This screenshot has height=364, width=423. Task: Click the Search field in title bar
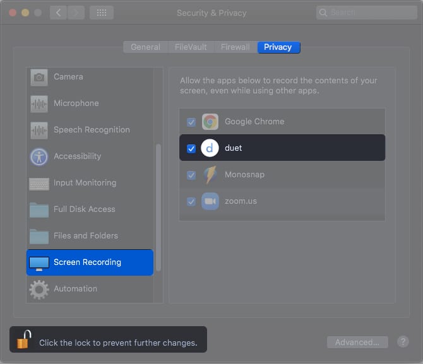(367, 13)
